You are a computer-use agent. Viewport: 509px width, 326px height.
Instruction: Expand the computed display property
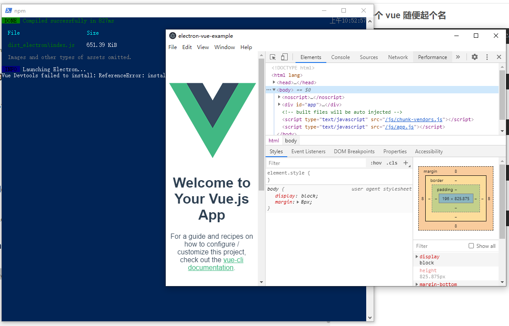pyautogui.click(x=417, y=257)
